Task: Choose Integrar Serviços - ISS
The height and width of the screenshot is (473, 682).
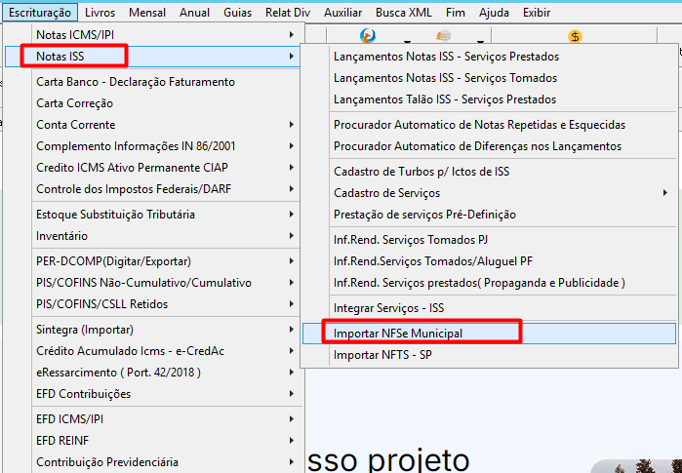Action: [490, 308]
